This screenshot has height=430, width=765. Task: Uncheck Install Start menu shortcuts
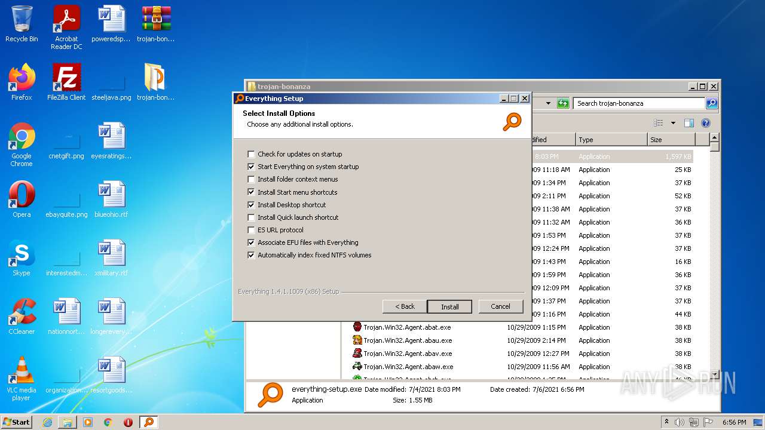click(252, 192)
